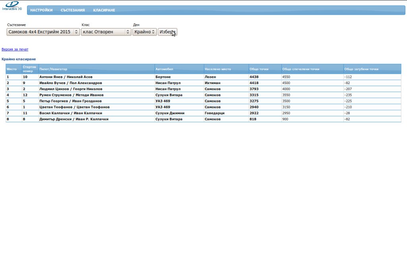Image resolution: width=407 pixels, height=254 pixels.
Task: Expand the Клас dropdown клас Отворен
Action: [x=106, y=32]
